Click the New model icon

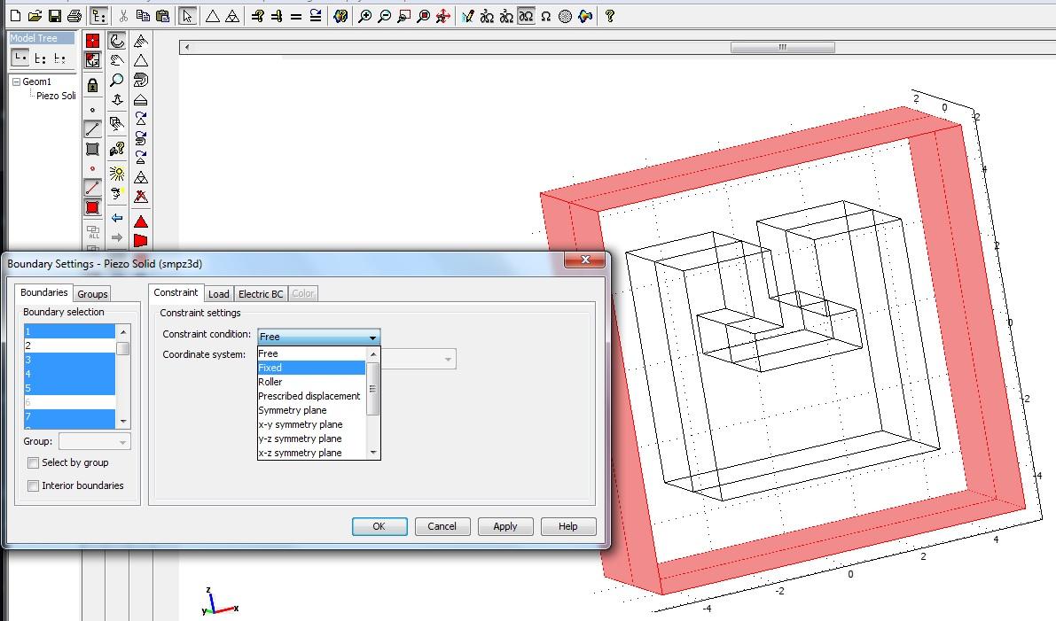[x=15, y=16]
